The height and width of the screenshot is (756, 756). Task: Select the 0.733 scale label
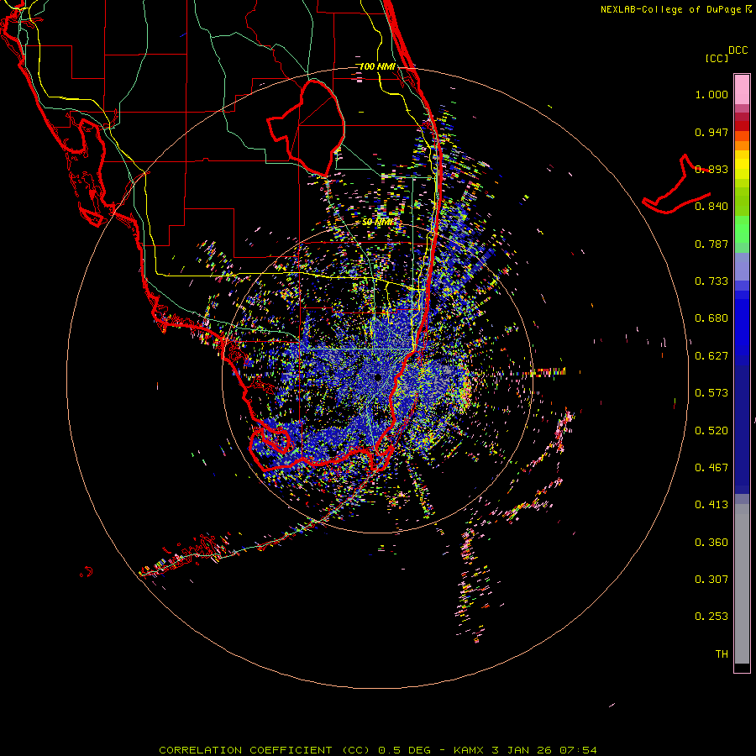711,281
